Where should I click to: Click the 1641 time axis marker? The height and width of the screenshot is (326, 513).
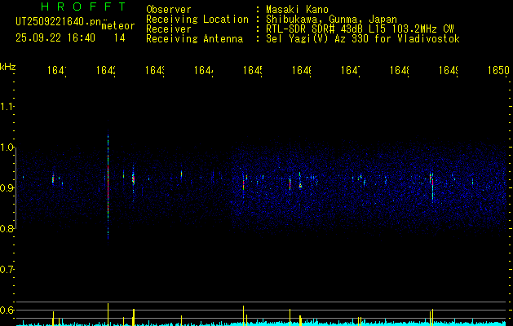57,70
